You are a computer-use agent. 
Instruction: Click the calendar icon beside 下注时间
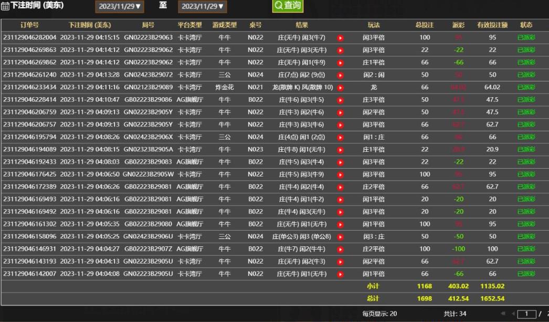[x=5, y=6]
